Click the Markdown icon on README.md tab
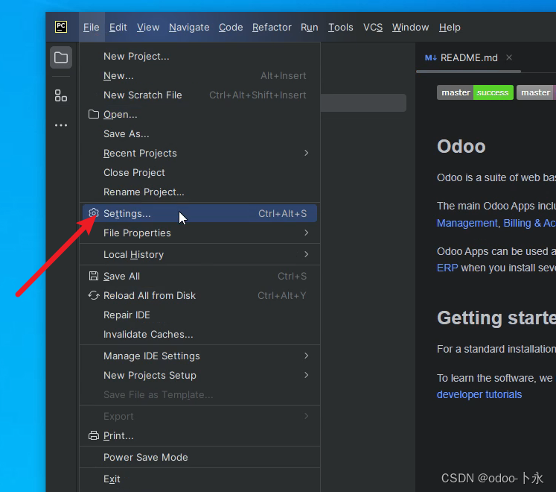Viewport: 556px width, 492px height. [430, 58]
